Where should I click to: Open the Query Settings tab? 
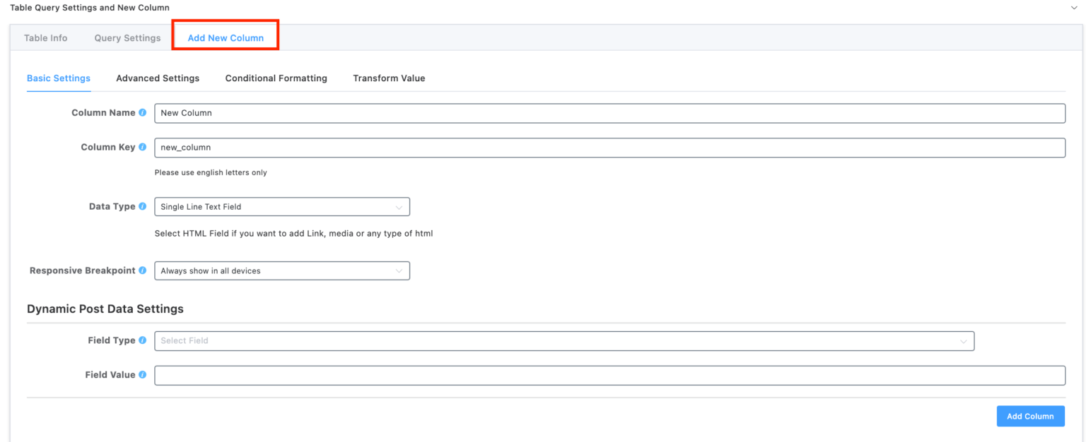(127, 38)
